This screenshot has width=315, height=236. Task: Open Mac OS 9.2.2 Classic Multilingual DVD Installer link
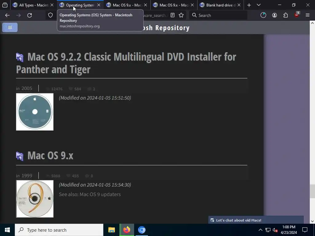pyautogui.click(x=126, y=63)
